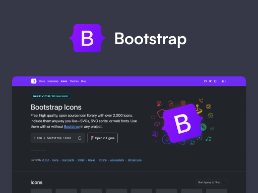Go to Docs in the navbar

tap(42, 81)
